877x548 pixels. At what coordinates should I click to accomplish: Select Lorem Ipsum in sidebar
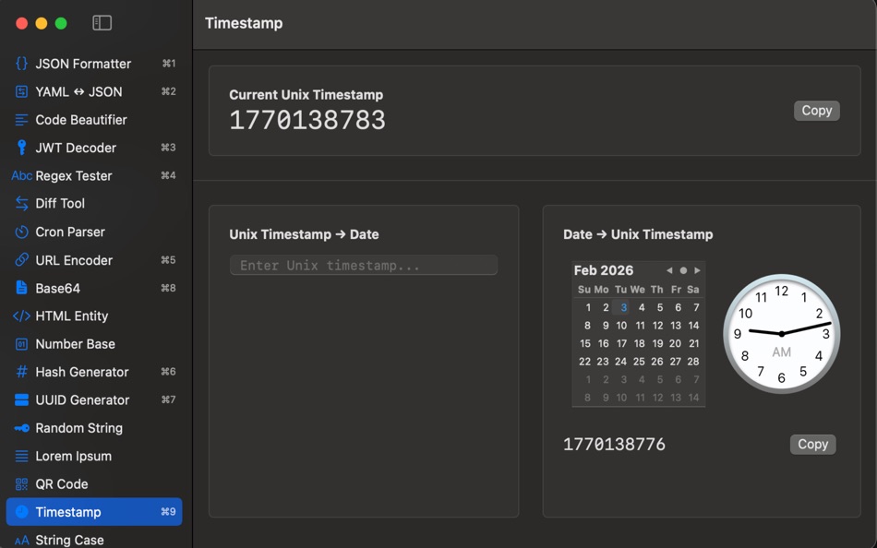click(94, 457)
